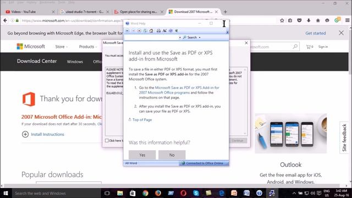Go back in Word Help
The image size is (352, 198).
(127, 31)
